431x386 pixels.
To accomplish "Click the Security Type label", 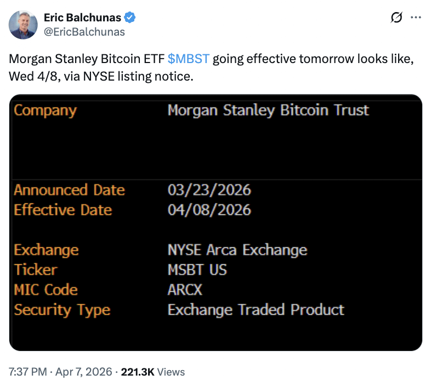I will (x=62, y=309).
